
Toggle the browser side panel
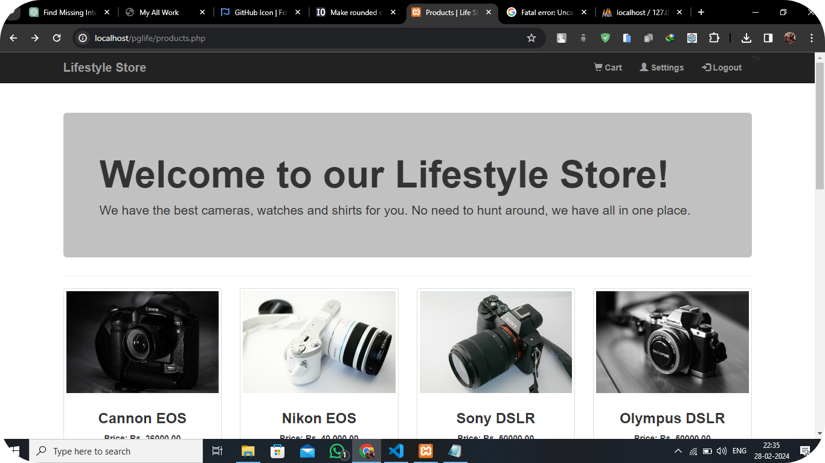(x=768, y=38)
